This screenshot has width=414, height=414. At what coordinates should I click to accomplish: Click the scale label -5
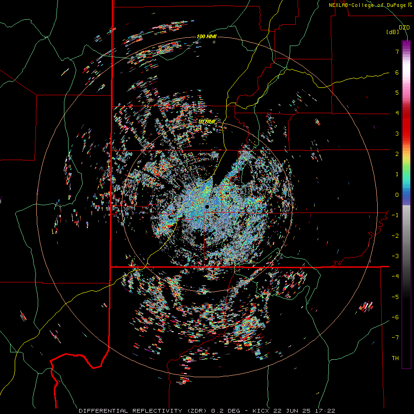point(395,297)
